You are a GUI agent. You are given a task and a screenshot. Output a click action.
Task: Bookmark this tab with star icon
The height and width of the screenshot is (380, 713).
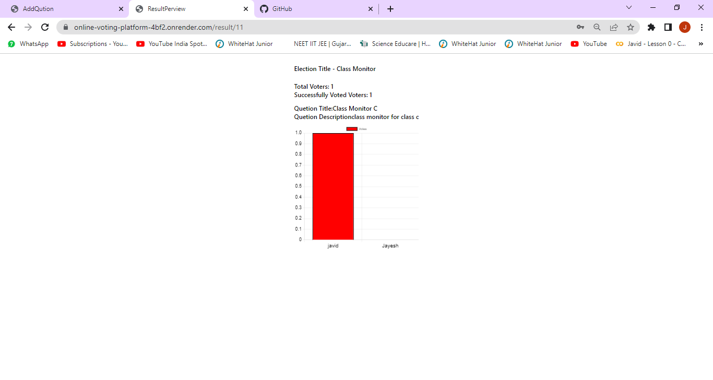pos(631,27)
